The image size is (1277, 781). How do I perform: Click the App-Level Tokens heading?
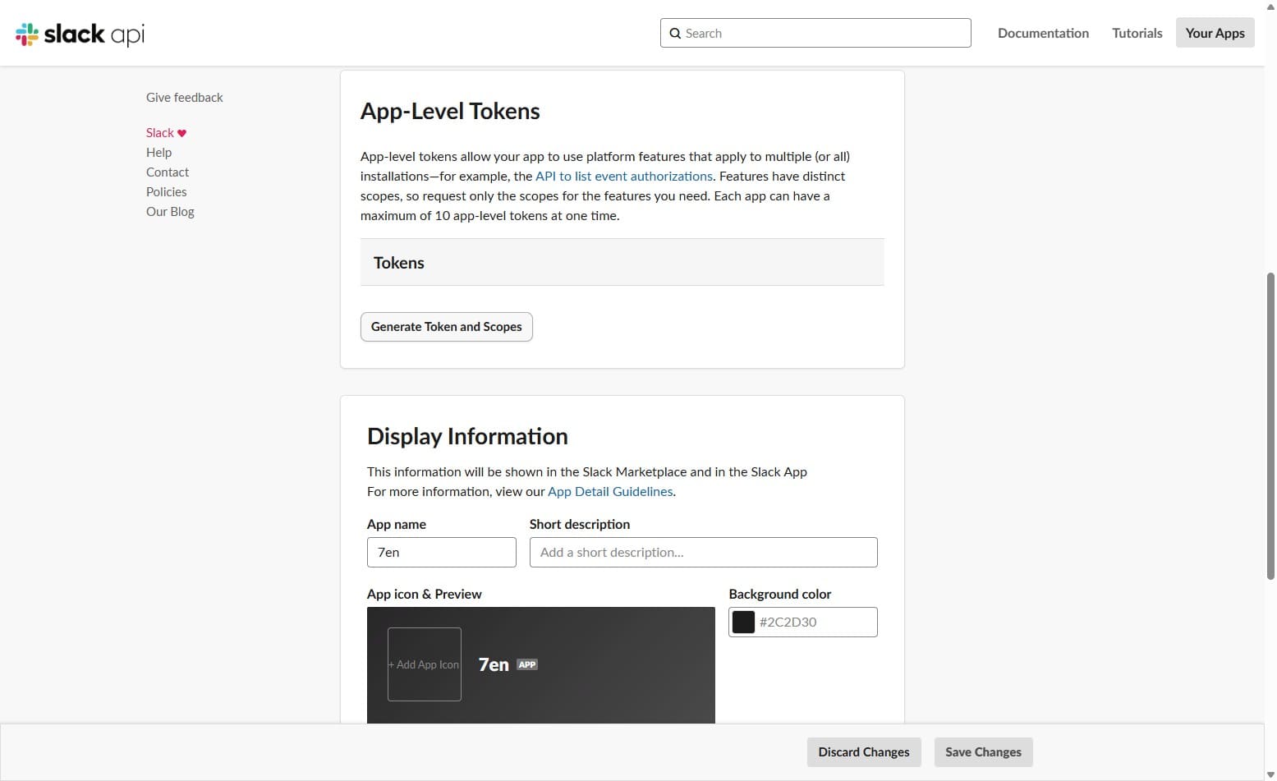pos(450,111)
